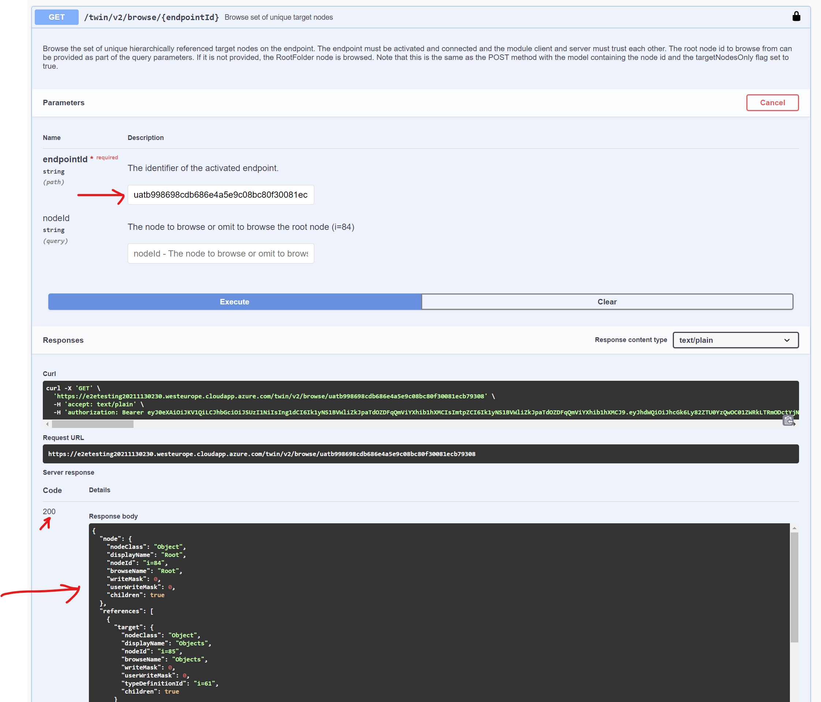The height and width of the screenshot is (702, 821).
Task: Click the Browse set of unique target nodes summary
Action: [x=278, y=17]
